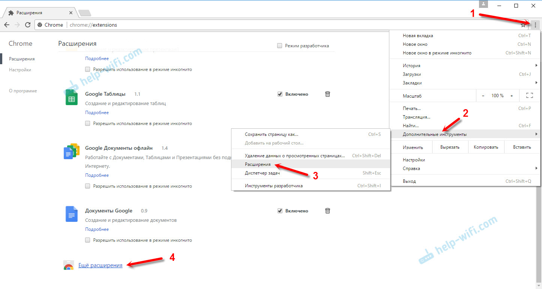Click the bookmark star icon in address bar

523,25
